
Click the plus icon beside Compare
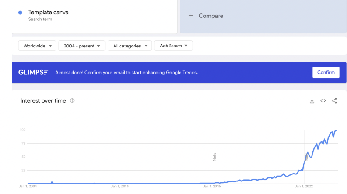pyautogui.click(x=191, y=16)
